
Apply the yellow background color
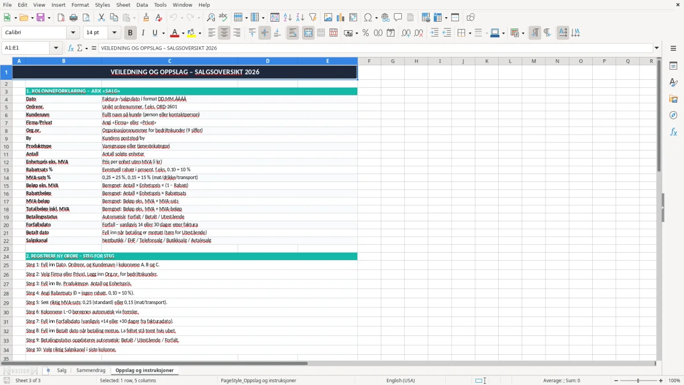[192, 33]
